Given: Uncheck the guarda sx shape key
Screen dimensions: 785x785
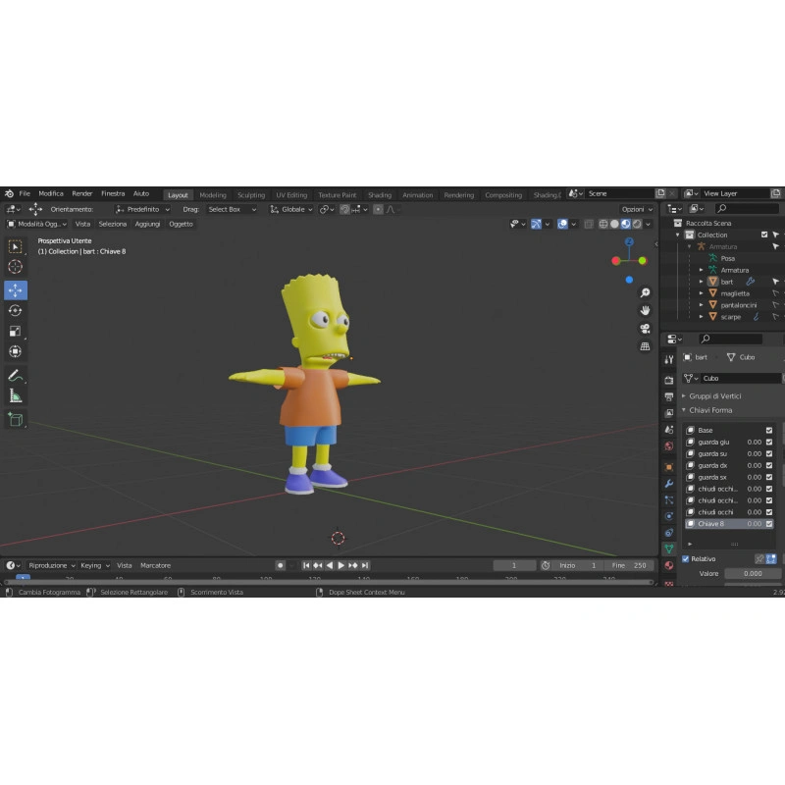Looking at the screenshot, I should point(769,477).
